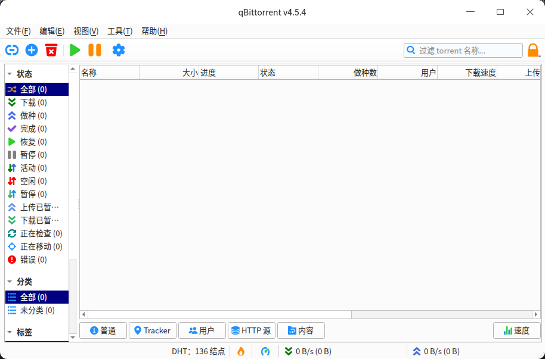Select 暂停 (0) with gray pause icon
The width and height of the screenshot is (545, 359).
(x=37, y=155)
